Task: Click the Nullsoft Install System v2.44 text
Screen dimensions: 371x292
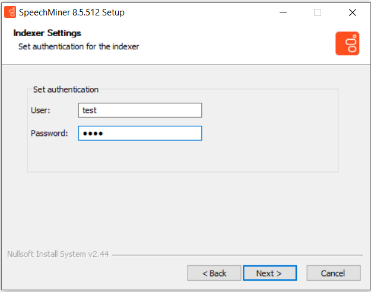Action: (58, 254)
